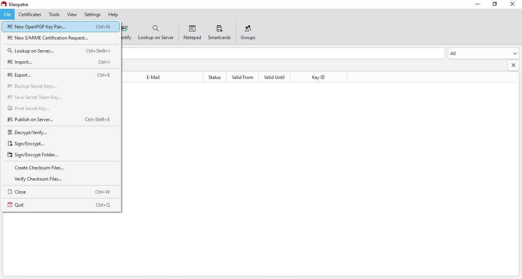Choose Publish on Server menu entry
Screen dimensions: 522x279
(x=61, y=120)
